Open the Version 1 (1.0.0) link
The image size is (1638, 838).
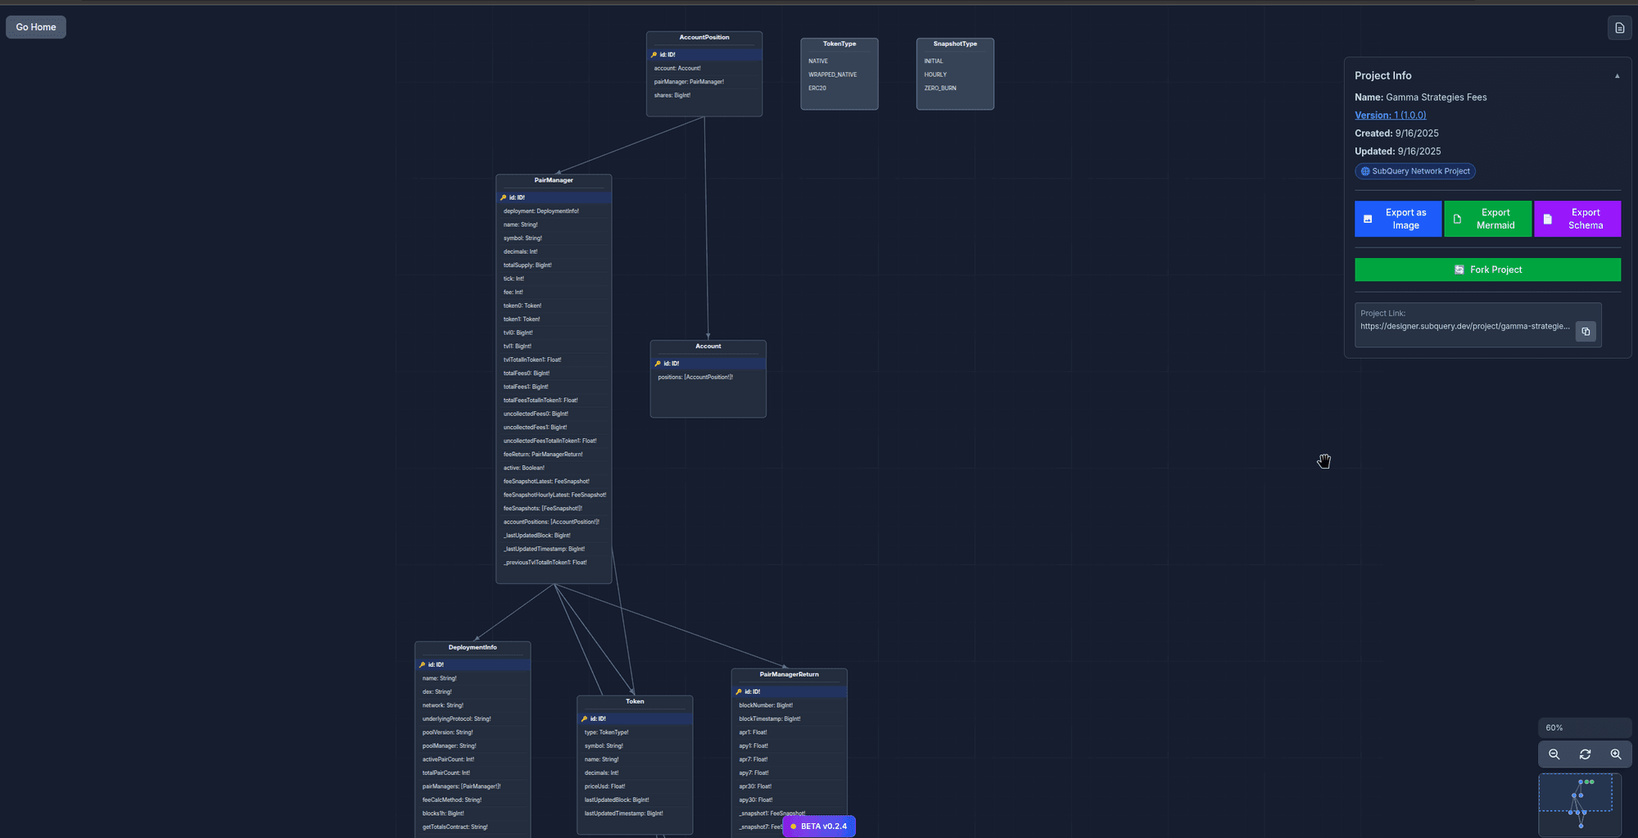pyautogui.click(x=1390, y=116)
